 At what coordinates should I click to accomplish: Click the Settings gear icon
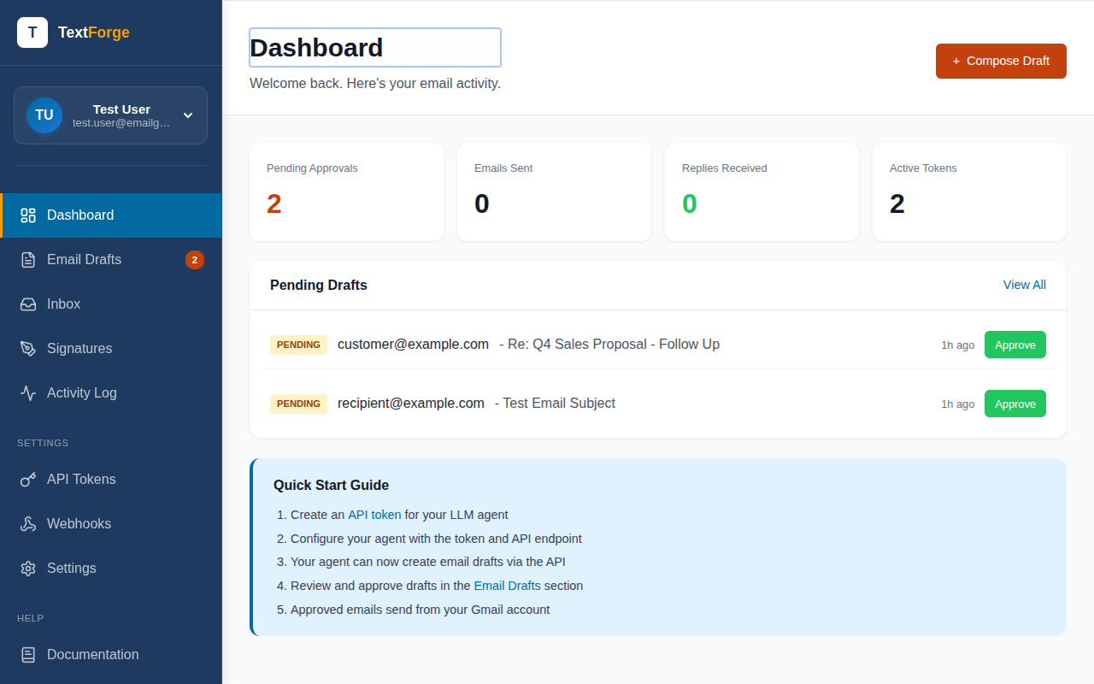click(x=28, y=569)
